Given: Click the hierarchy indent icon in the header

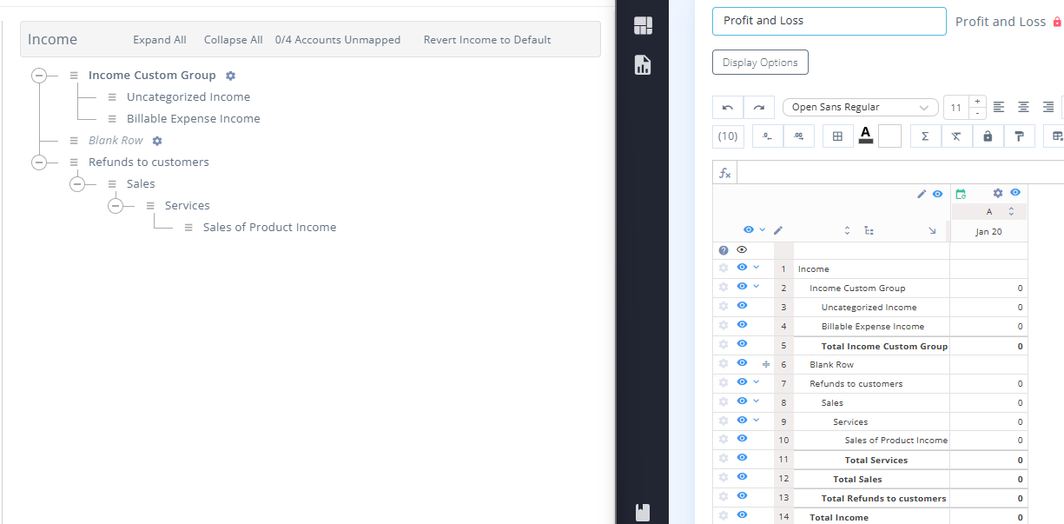Looking at the screenshot, I should coord(869,231).
